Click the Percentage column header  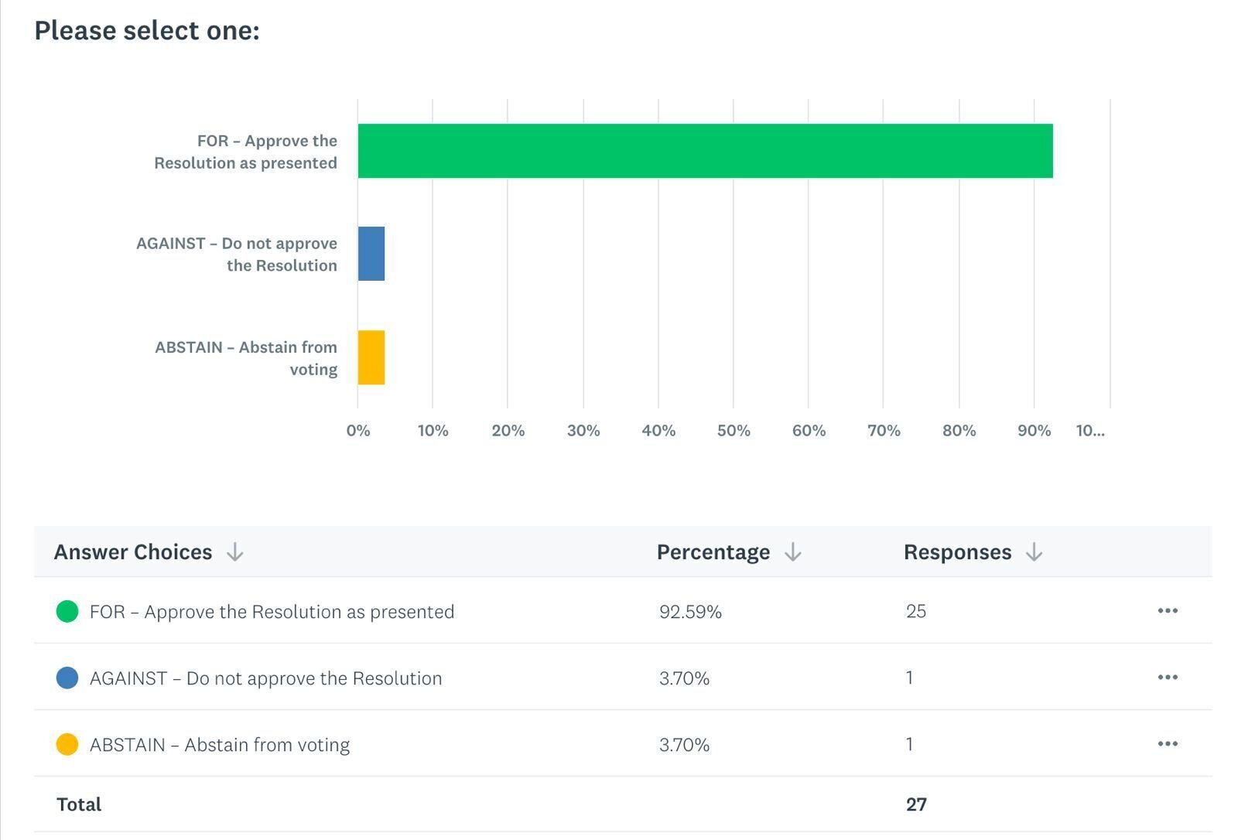pos(713,552)
